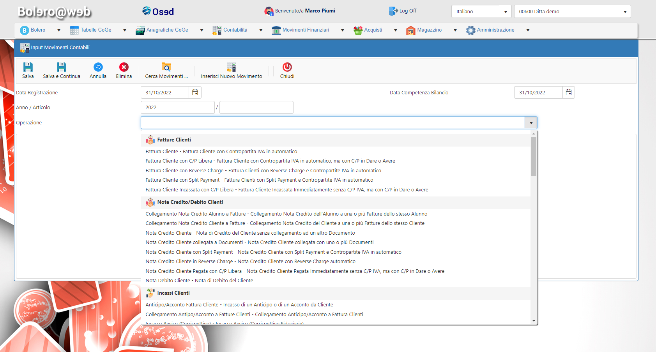The height and width of the screenshot is (352, 656).
Task: Select Nota Debito Cliente option
Action: 336,281
